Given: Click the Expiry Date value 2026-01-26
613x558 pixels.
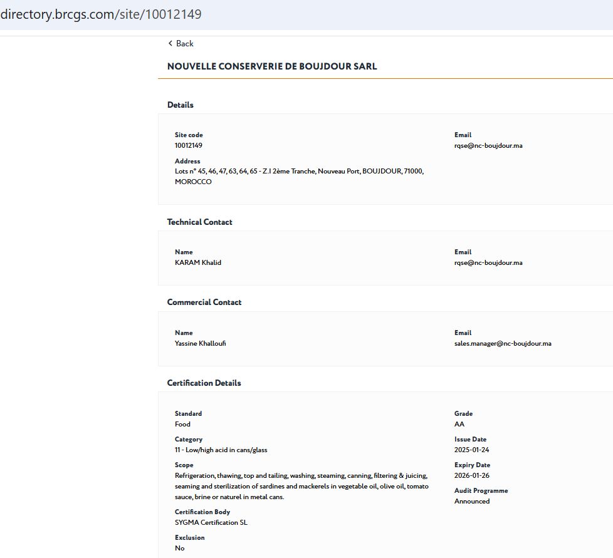Looking at the screenshot, I should pyautogui.click(x=472, y=475).
